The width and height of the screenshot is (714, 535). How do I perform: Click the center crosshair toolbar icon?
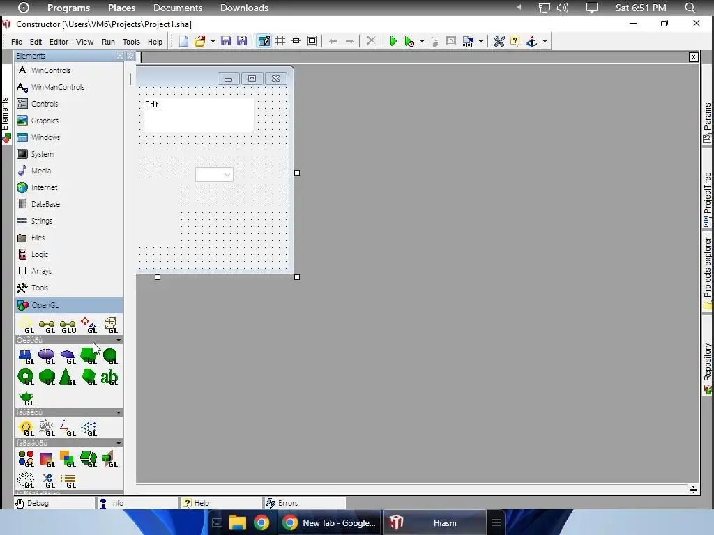(296, 41)
